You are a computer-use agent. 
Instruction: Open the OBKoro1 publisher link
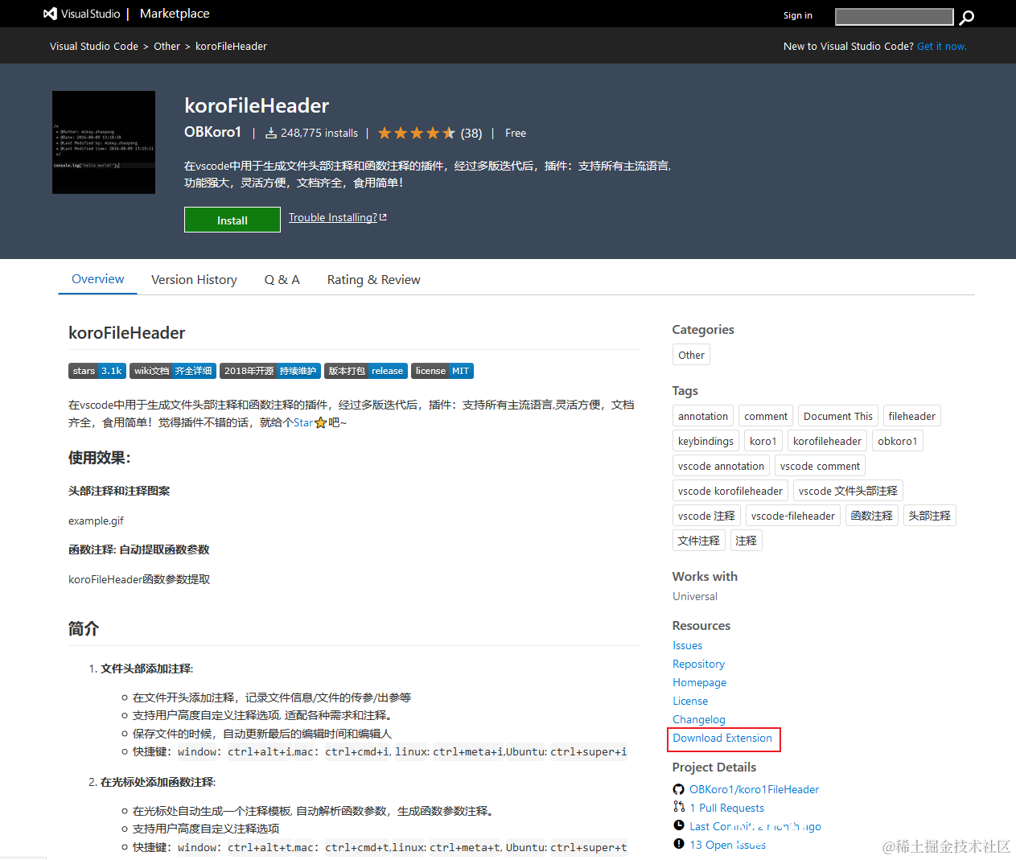(212, 132)
